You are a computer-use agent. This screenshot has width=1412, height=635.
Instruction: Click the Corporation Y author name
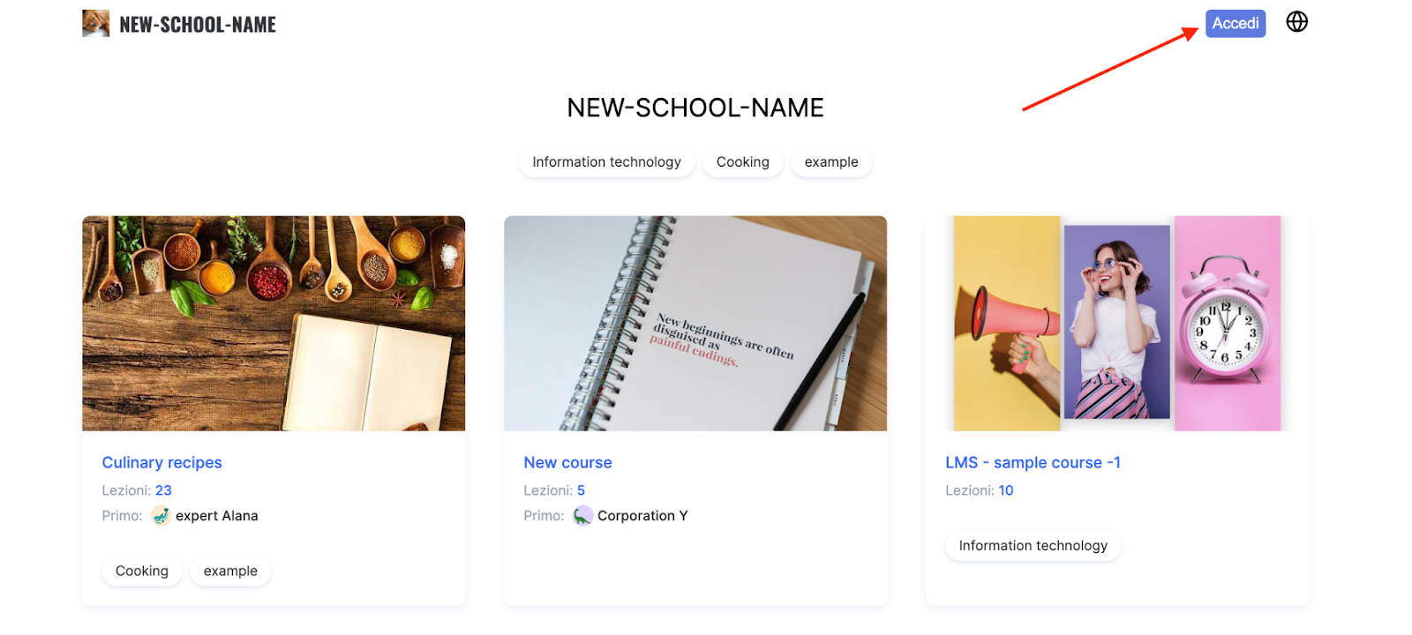click(642, 516)
